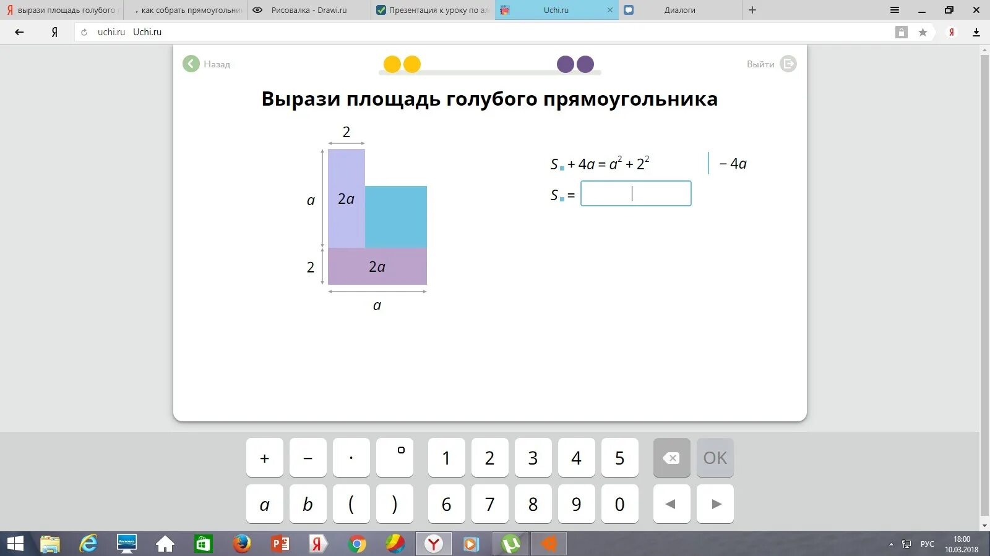The image size is (990, 556).
Task: Open the home icon on the taskbar
Action: [x=165, y=544]
